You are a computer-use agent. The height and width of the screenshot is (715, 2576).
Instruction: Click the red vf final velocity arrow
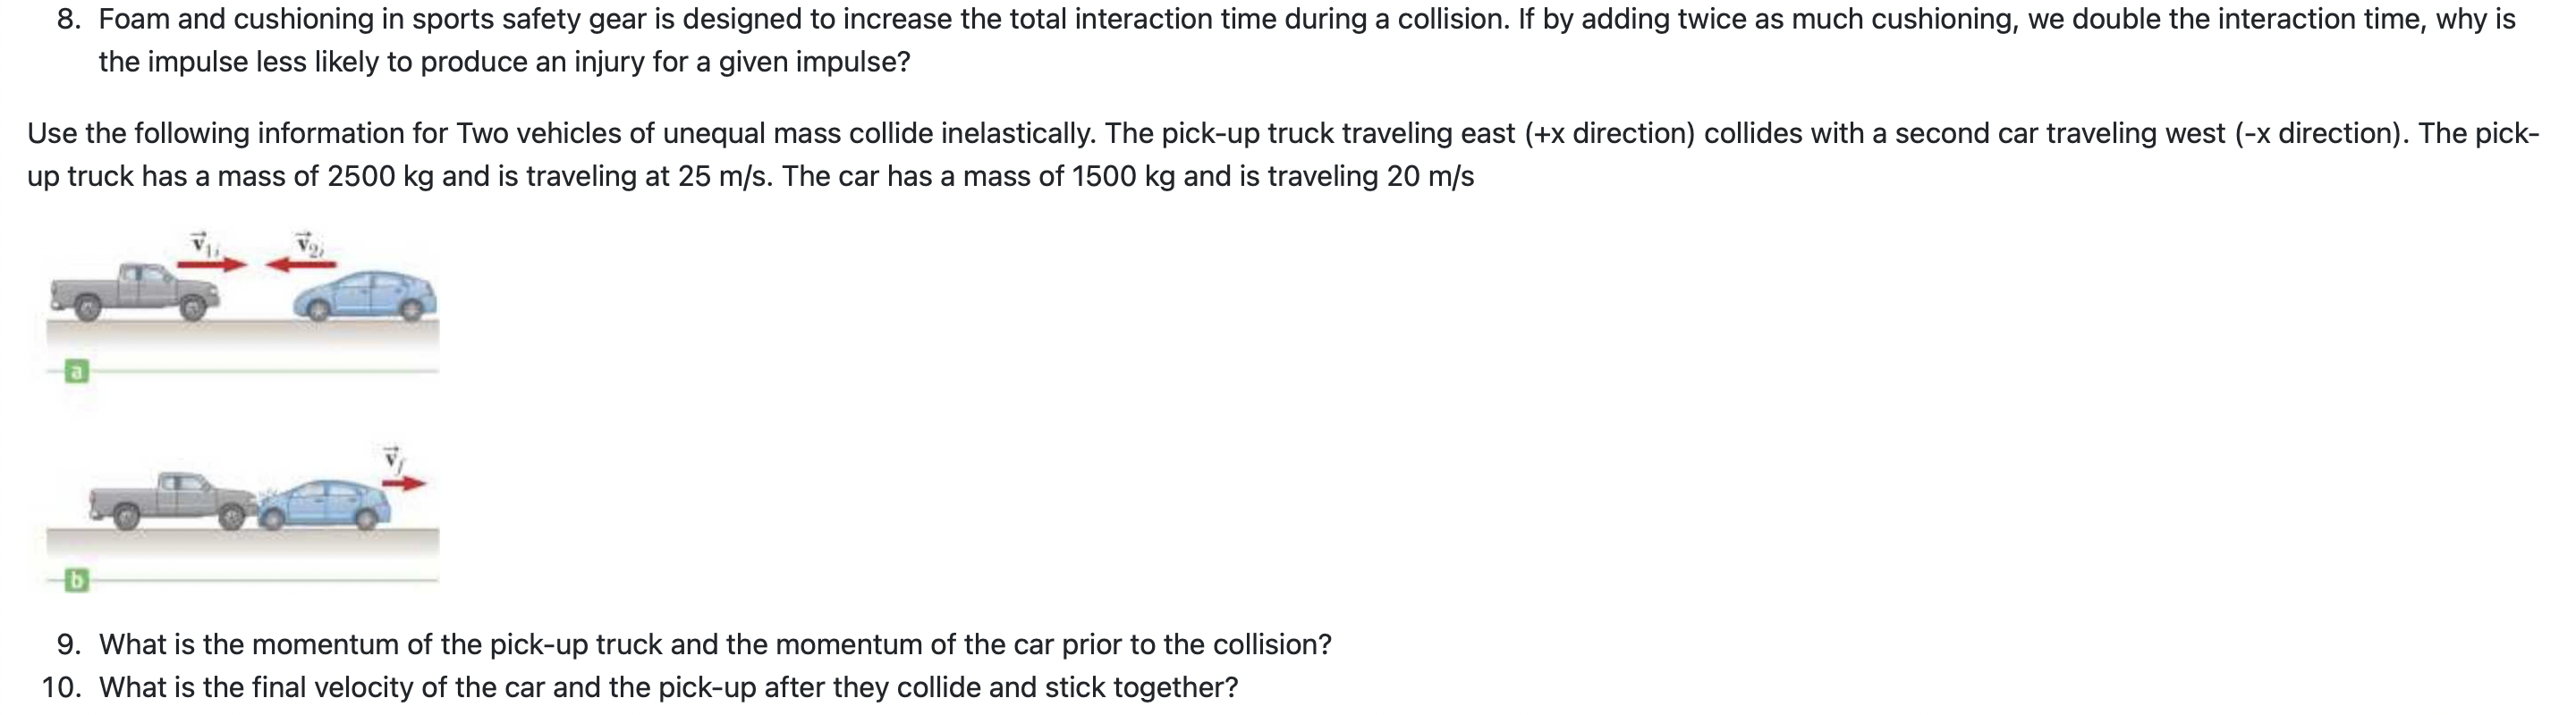click(404, 484)
